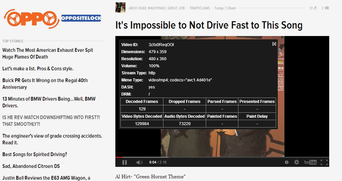
Task: Open Watch The Most American Exhaust story
Action: pyautogui.click(x=47, y=53)
